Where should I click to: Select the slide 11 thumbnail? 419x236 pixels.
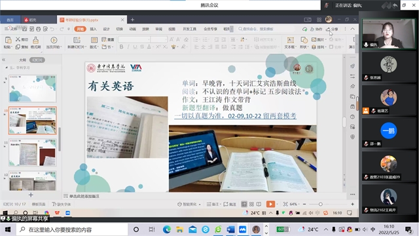(x=33, y=153)
